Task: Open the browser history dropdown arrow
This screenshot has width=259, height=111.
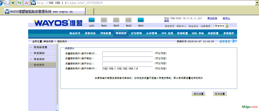Action: tap(13, 3)
